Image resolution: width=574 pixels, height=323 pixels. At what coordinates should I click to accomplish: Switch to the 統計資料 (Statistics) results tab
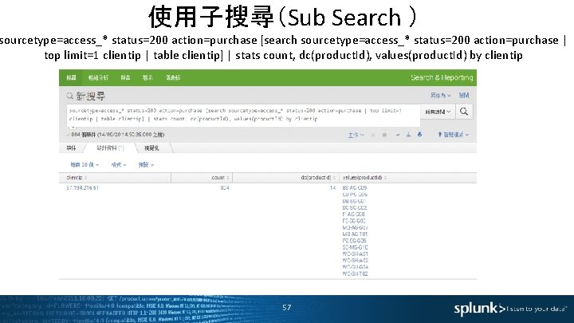pos(110,148)
